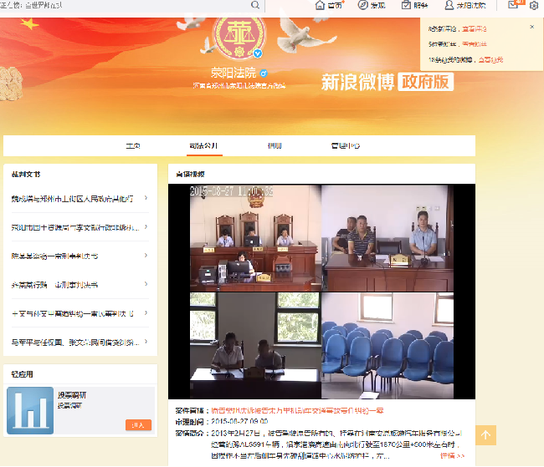Click the court hearing video frame

pos(321,292)
